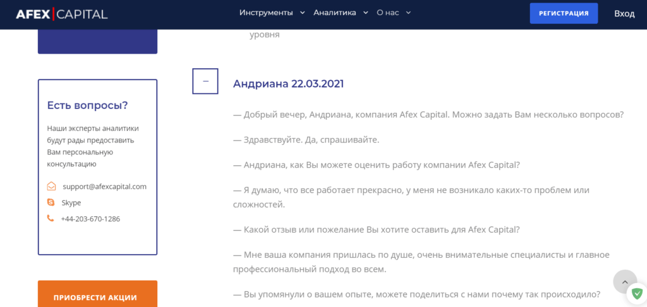Click the line 'Вы упомянули о вашем опыте'

point(417,294)
